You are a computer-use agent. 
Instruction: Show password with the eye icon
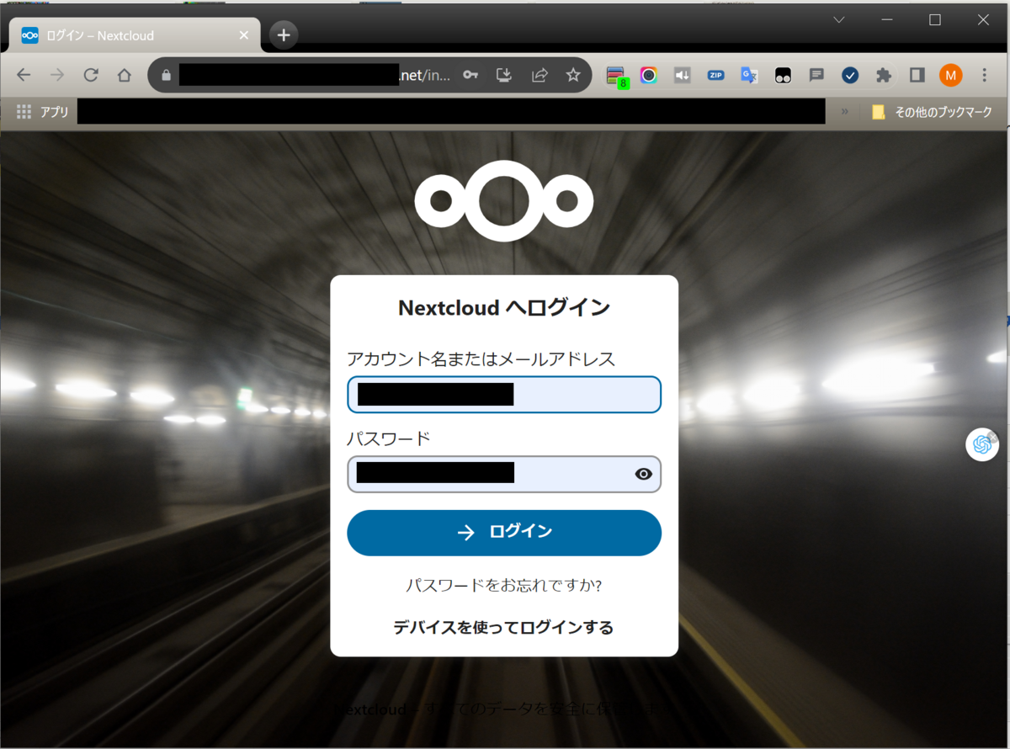[644, 474]
